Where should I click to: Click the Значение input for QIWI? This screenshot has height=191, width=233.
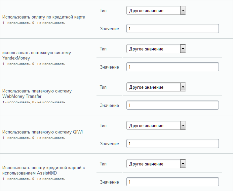click(x=172, y=144)
